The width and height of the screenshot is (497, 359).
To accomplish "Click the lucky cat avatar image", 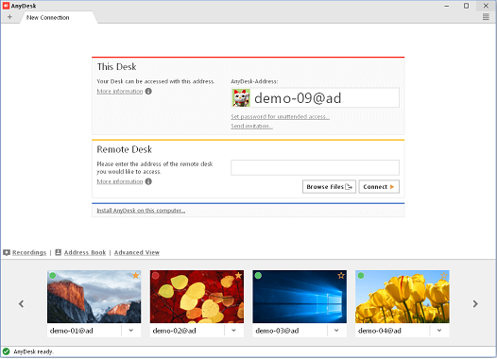I will (x=241, y=98).
